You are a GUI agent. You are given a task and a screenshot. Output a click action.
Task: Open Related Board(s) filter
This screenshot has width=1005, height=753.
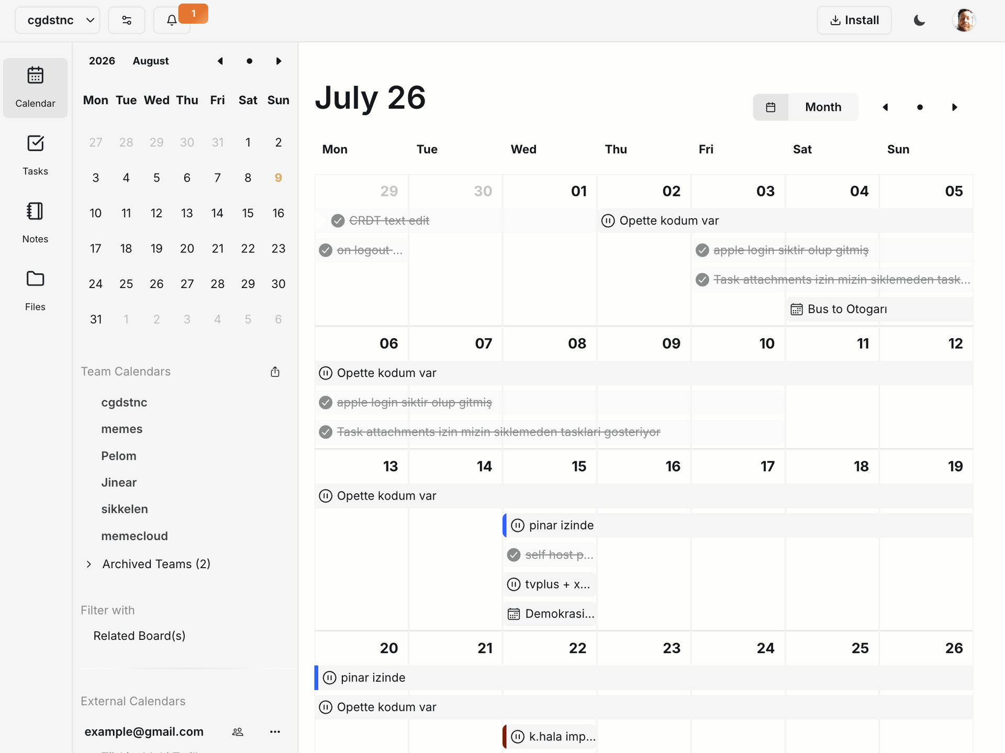click(x=139, y=636)
